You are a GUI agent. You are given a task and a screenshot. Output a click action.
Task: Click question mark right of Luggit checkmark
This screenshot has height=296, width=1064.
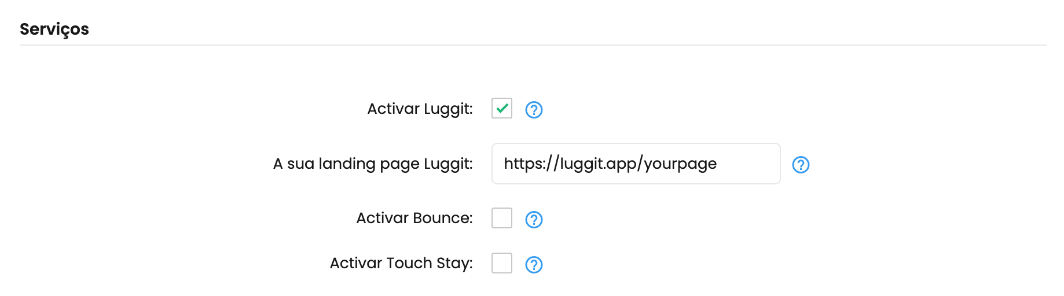[x=534, y=110]
